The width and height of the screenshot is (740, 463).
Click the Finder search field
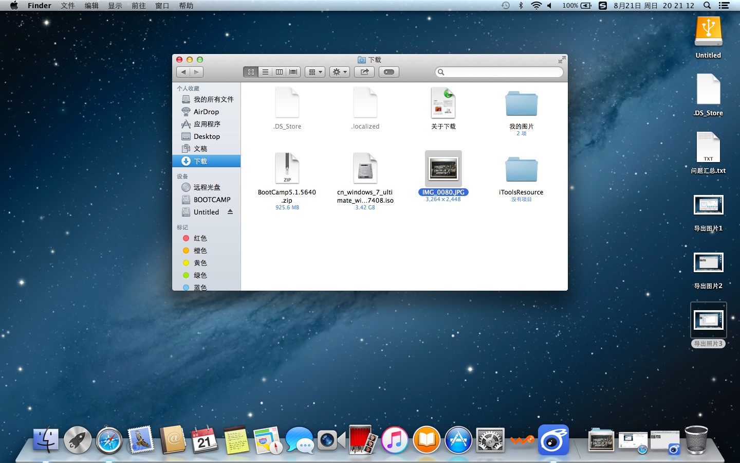pos(499,72)
